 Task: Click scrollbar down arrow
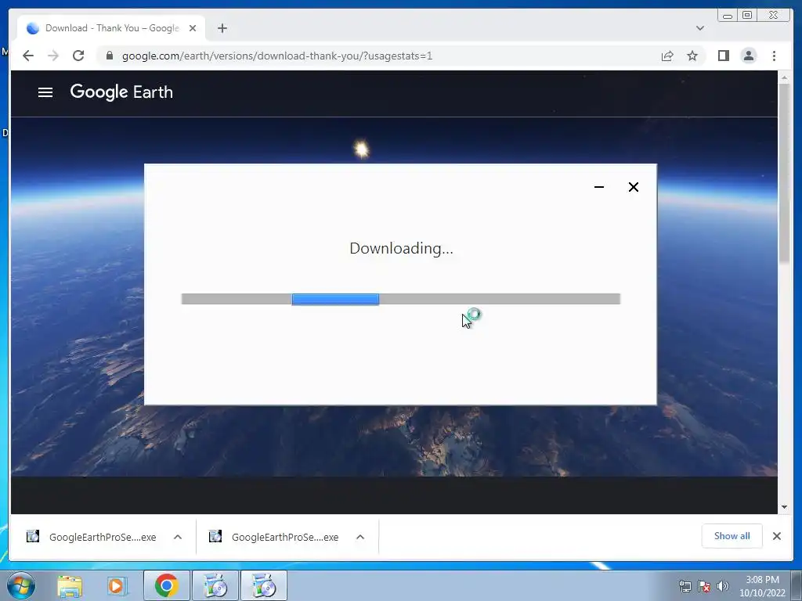(785, 507)
